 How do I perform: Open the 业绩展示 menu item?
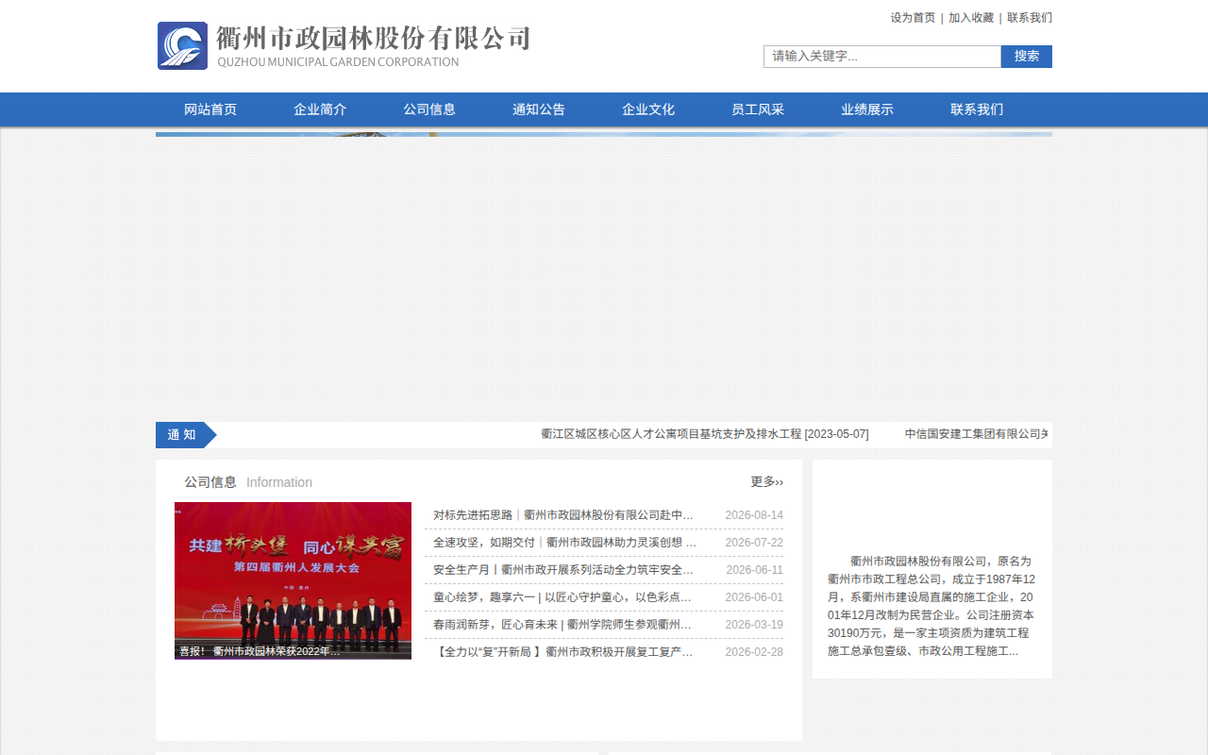tap(867, 109)
